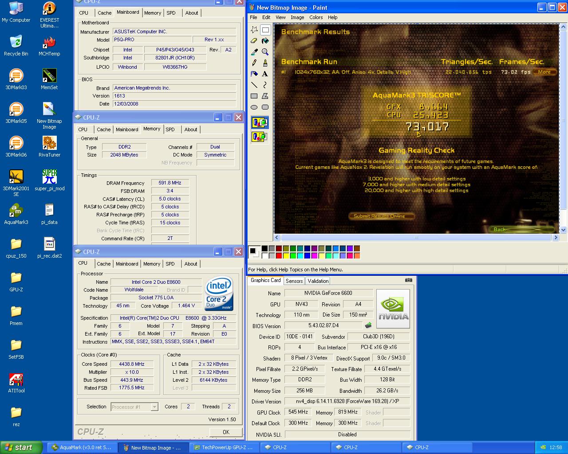Select the AquaMark3 desktop shortcut
The width and height of the screenshot is (568, 454).
click(x=16, y=214)
